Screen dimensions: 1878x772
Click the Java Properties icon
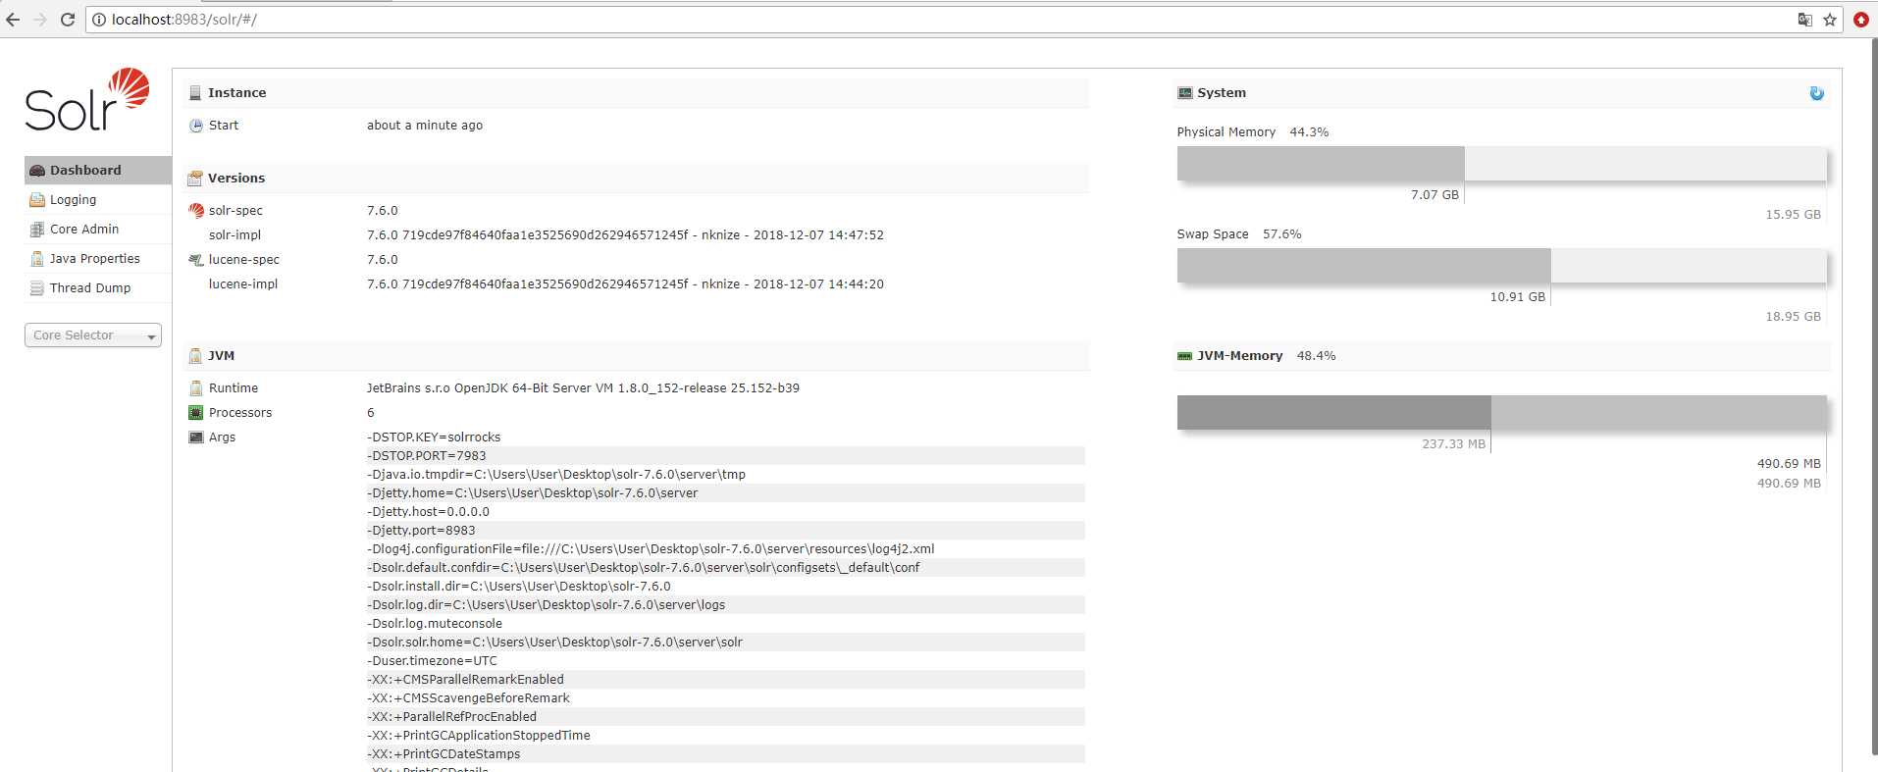click(37, 259)
